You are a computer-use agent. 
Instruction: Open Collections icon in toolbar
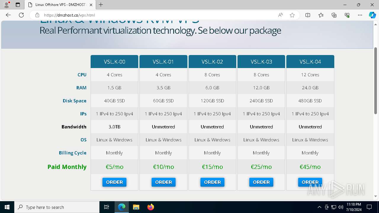[334, 15]
